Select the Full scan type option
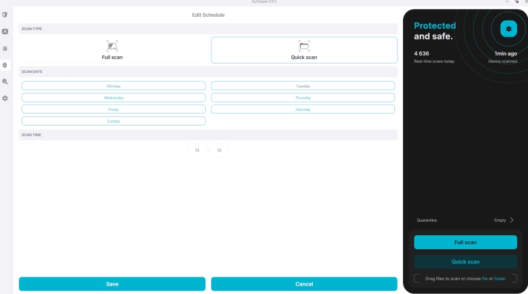Screen dimensions: 528x294 (x=112, y=50)
